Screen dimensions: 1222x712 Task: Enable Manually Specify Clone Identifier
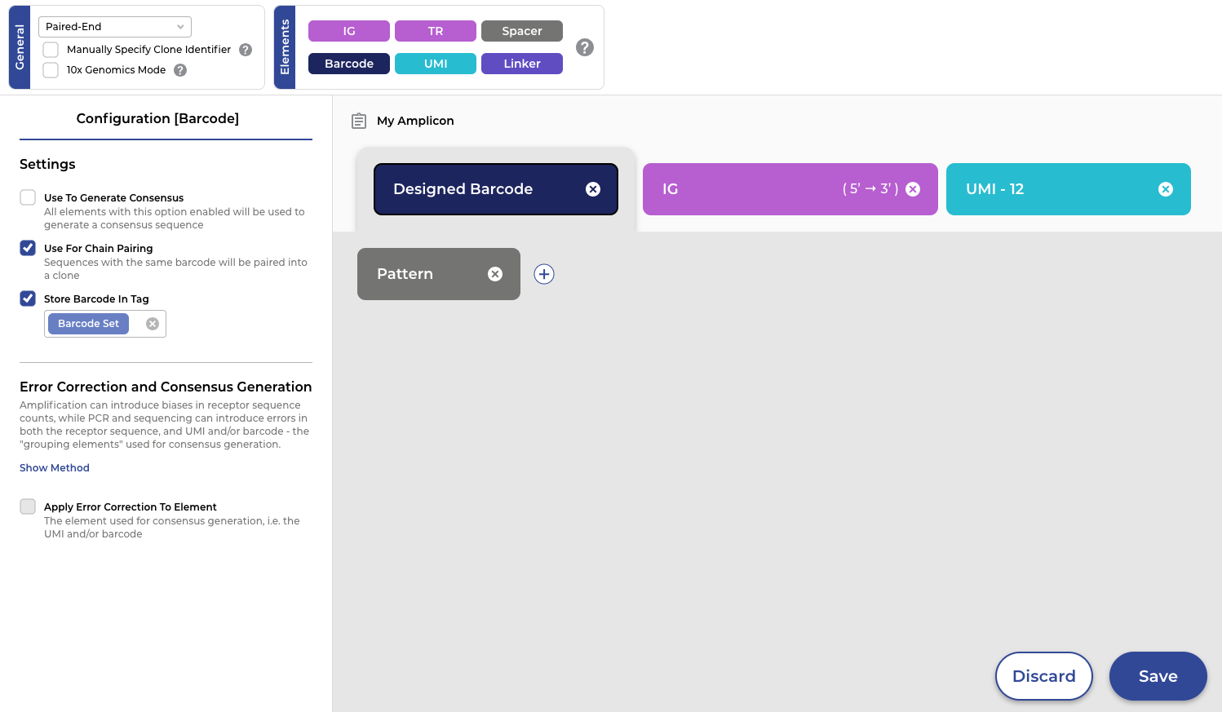coord(51,50)
